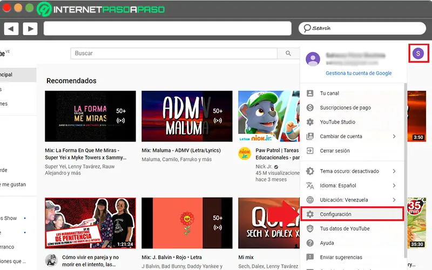The width and height of the screenshot is (432, 270).
Task: Expand the Ubicación submenu arrow
Action: (394, 200)
